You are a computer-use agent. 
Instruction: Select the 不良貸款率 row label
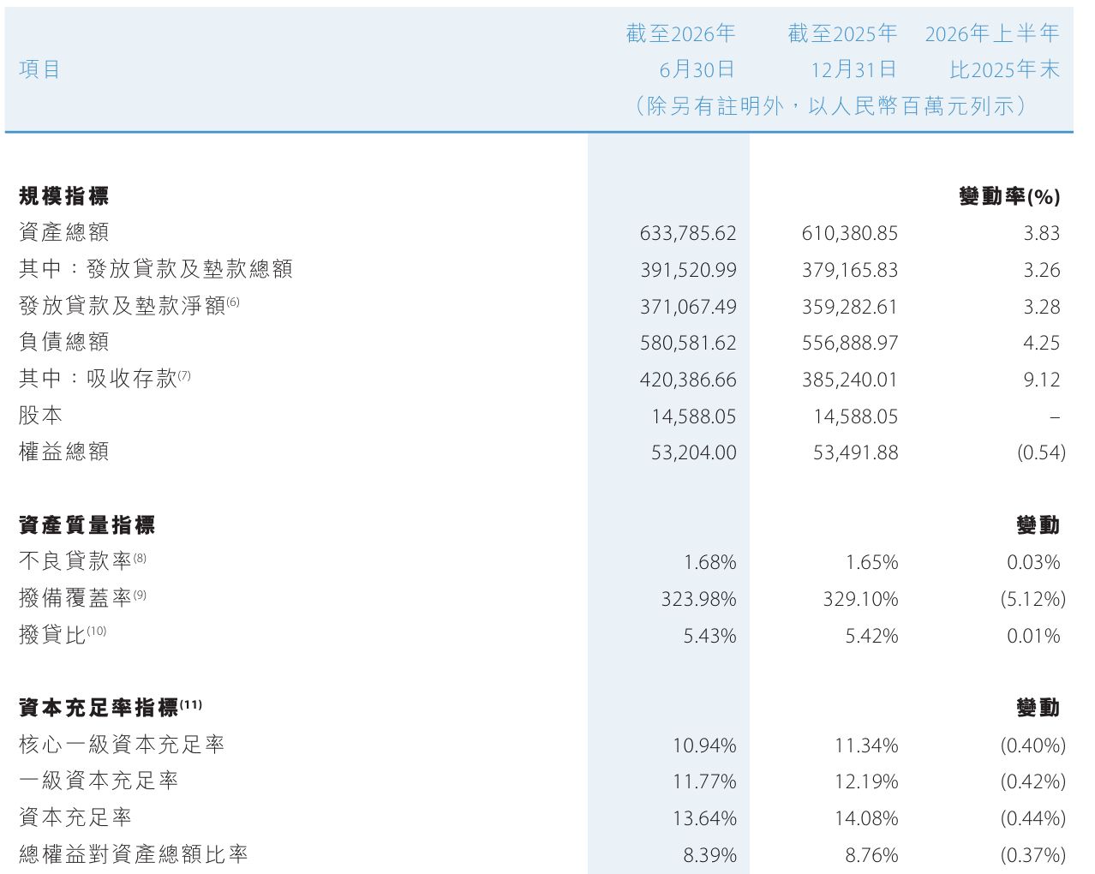82,560
